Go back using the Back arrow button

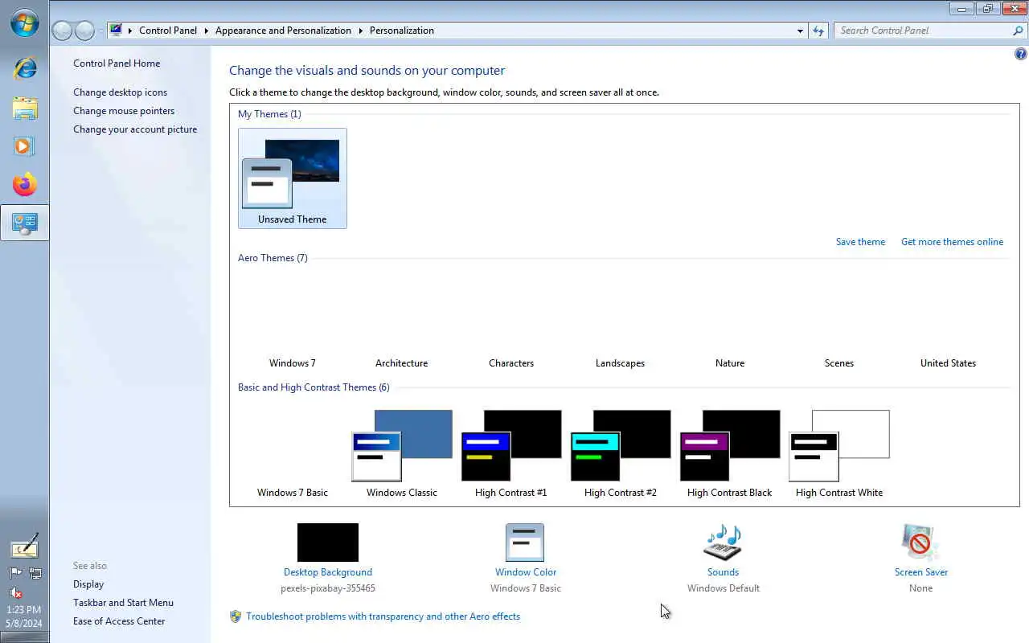[62, 31]
